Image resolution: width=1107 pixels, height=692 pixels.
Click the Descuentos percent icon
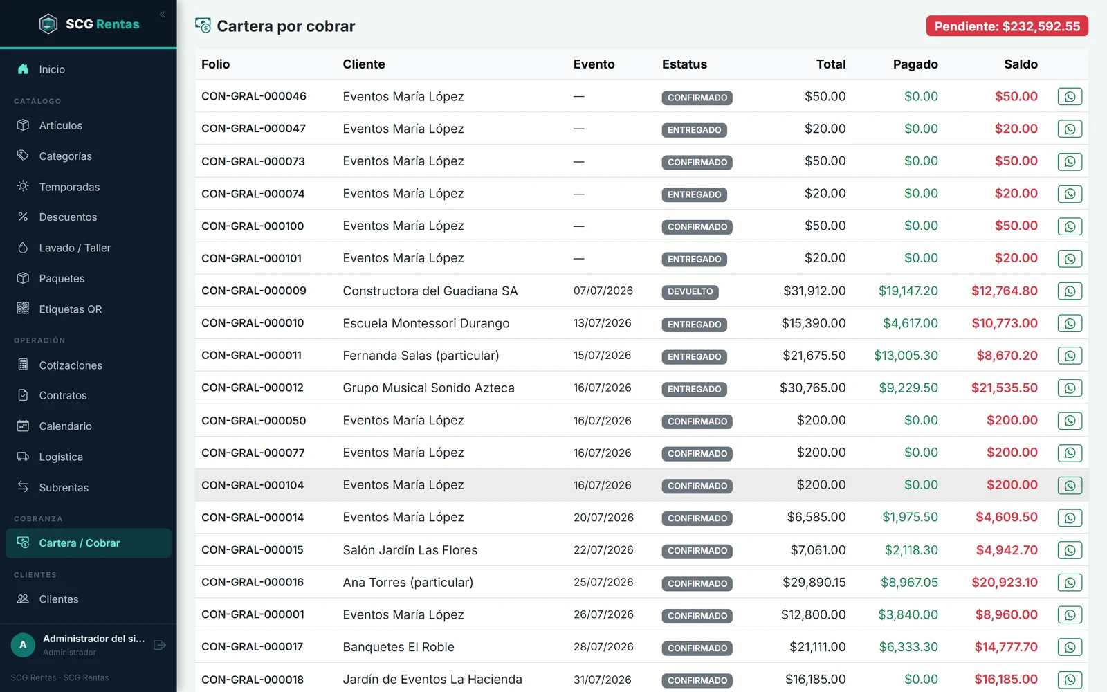coord(23,217)
